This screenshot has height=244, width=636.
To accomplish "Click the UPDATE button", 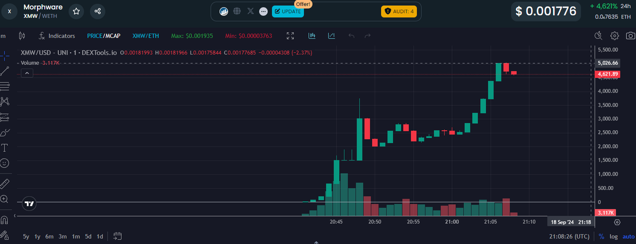I will click(288, 11).
